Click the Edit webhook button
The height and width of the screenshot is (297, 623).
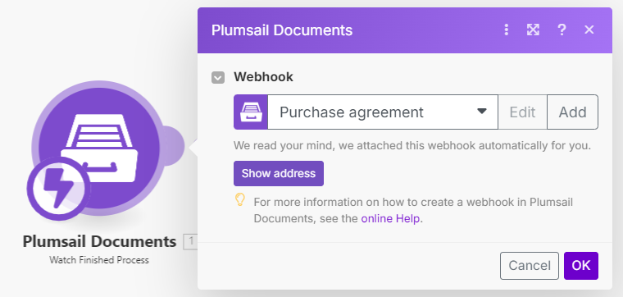522,112
